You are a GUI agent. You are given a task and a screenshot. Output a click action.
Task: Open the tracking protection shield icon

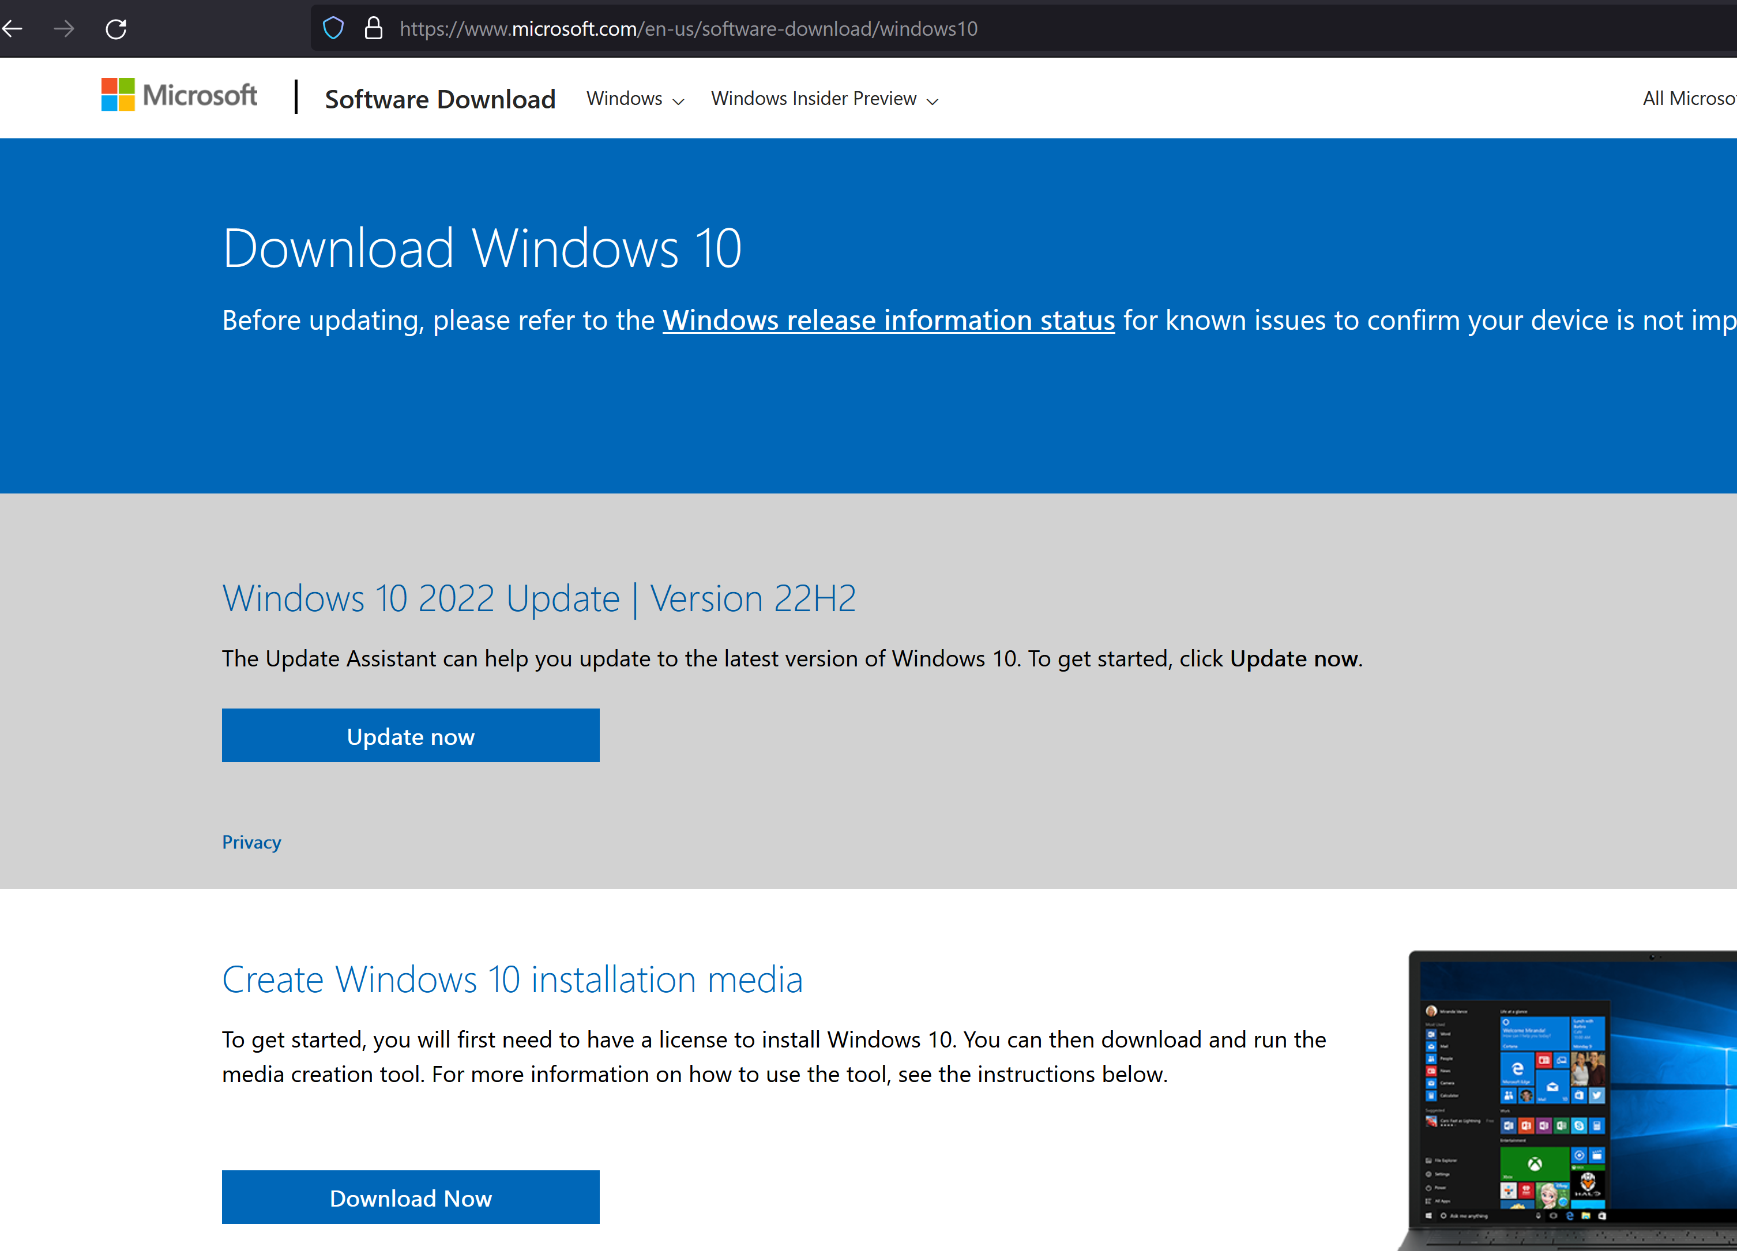(x=333, y=28)
